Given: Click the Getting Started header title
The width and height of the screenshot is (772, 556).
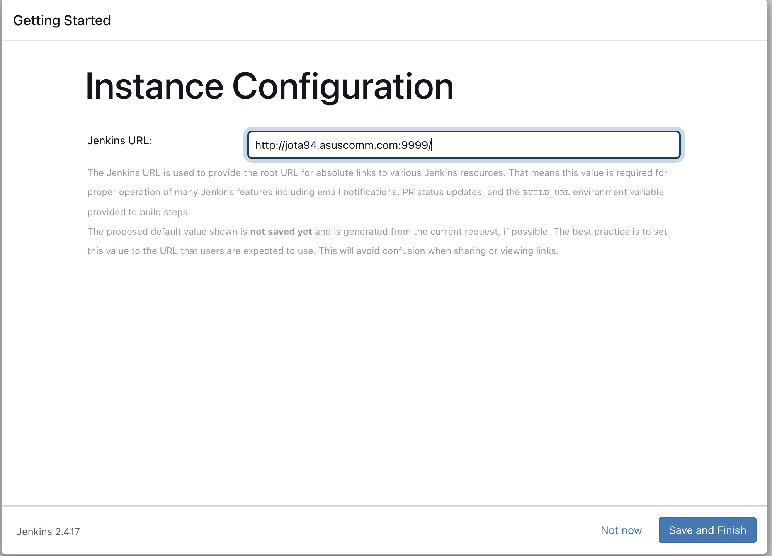Looking at the screenshot, I should (62, 20).
